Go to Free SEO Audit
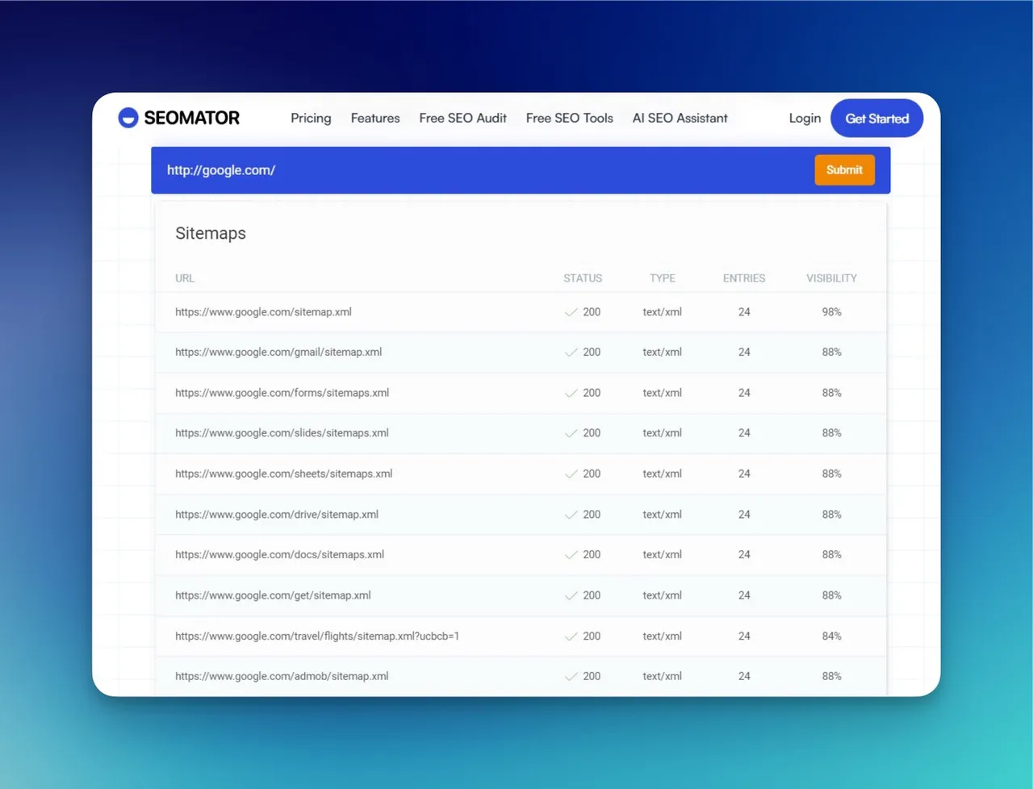The width and height of the screenshot is (1033, 789). point(462,118)
